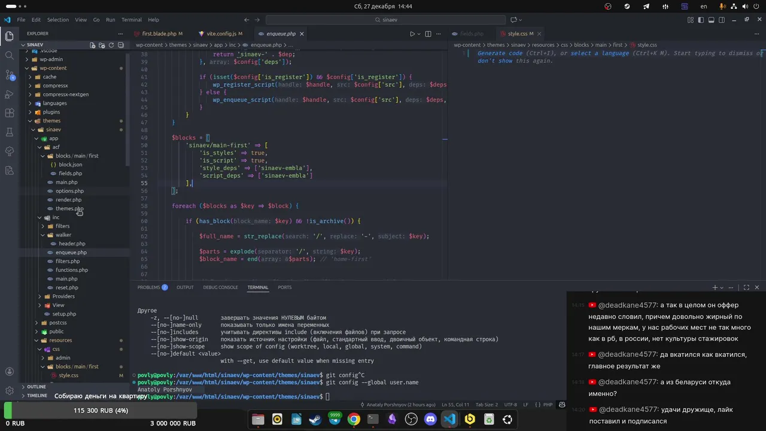Viewport: 766px width, 431px height.
Task: Click Generate code link in style.css
Action: [500, 53]
